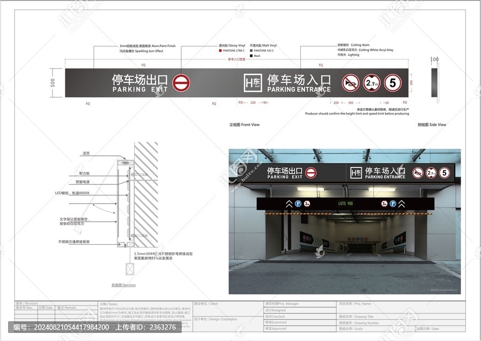
Task: Click the gray side view bar profile
Action: click(x=434, y=82)
